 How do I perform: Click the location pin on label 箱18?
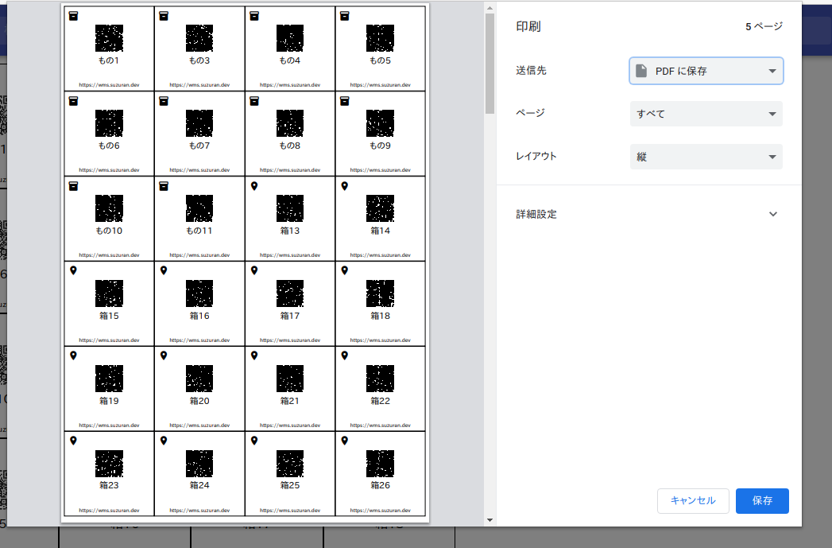[x=345, y=270]
